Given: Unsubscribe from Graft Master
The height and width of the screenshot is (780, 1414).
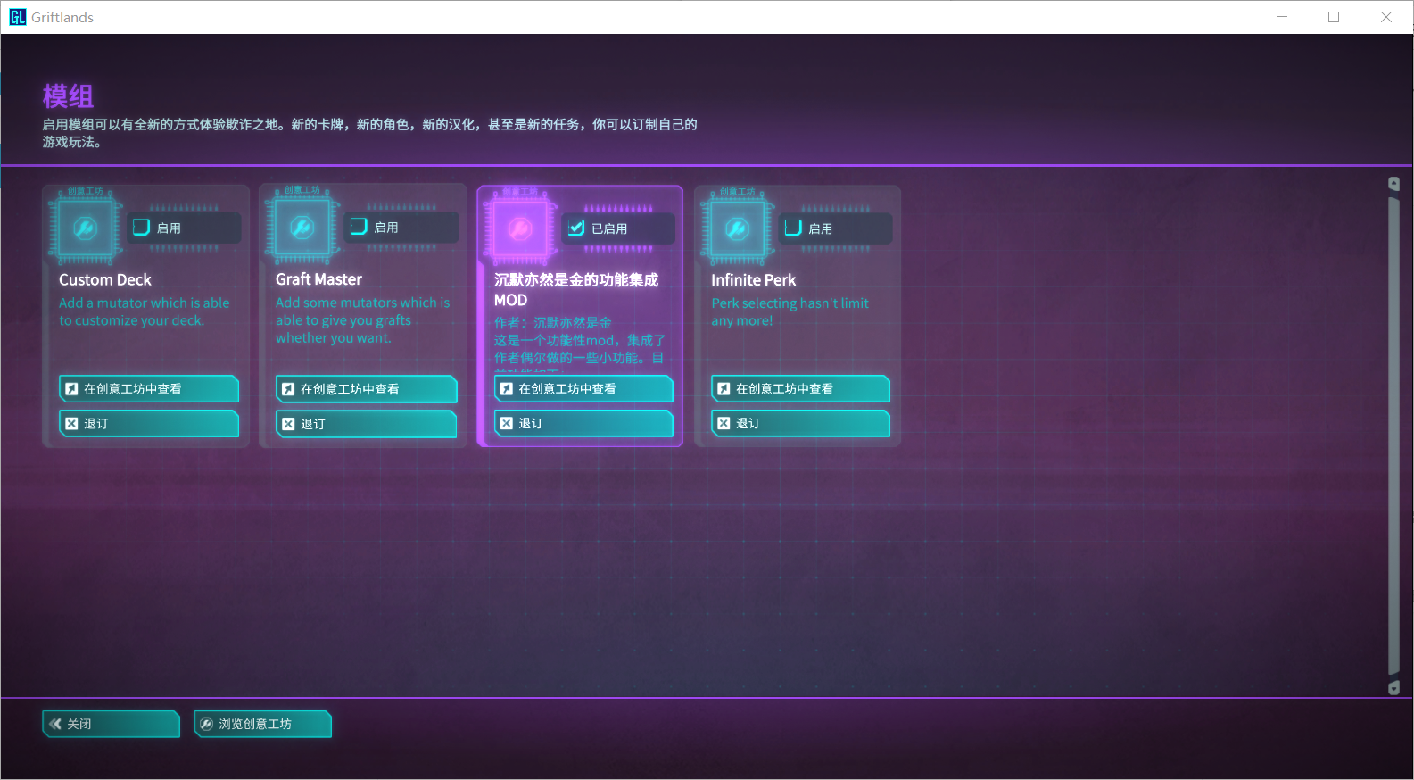Looking at the screenshot, I should 366,424.
